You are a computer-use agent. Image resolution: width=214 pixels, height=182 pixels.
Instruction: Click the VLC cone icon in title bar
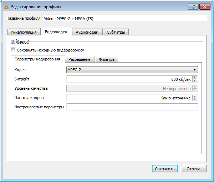(6, 6)
